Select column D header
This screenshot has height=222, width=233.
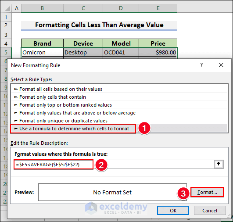pos(121,8)
